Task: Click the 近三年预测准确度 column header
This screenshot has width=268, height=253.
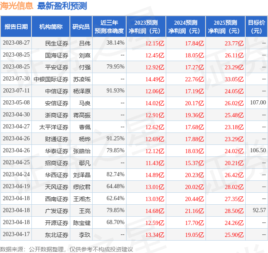Action: click(x=109, y=27)
